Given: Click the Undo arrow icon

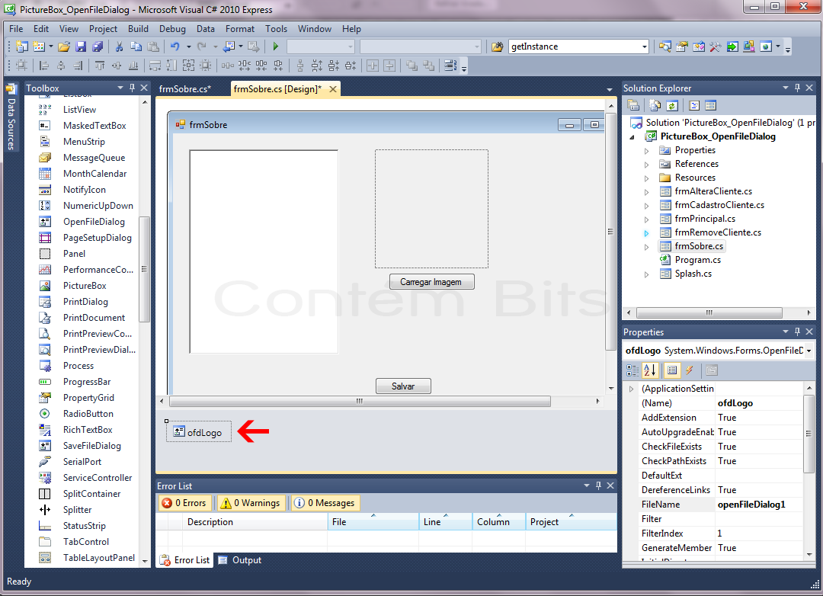Looking at the screenshot, I should click(x=175, y=46).
